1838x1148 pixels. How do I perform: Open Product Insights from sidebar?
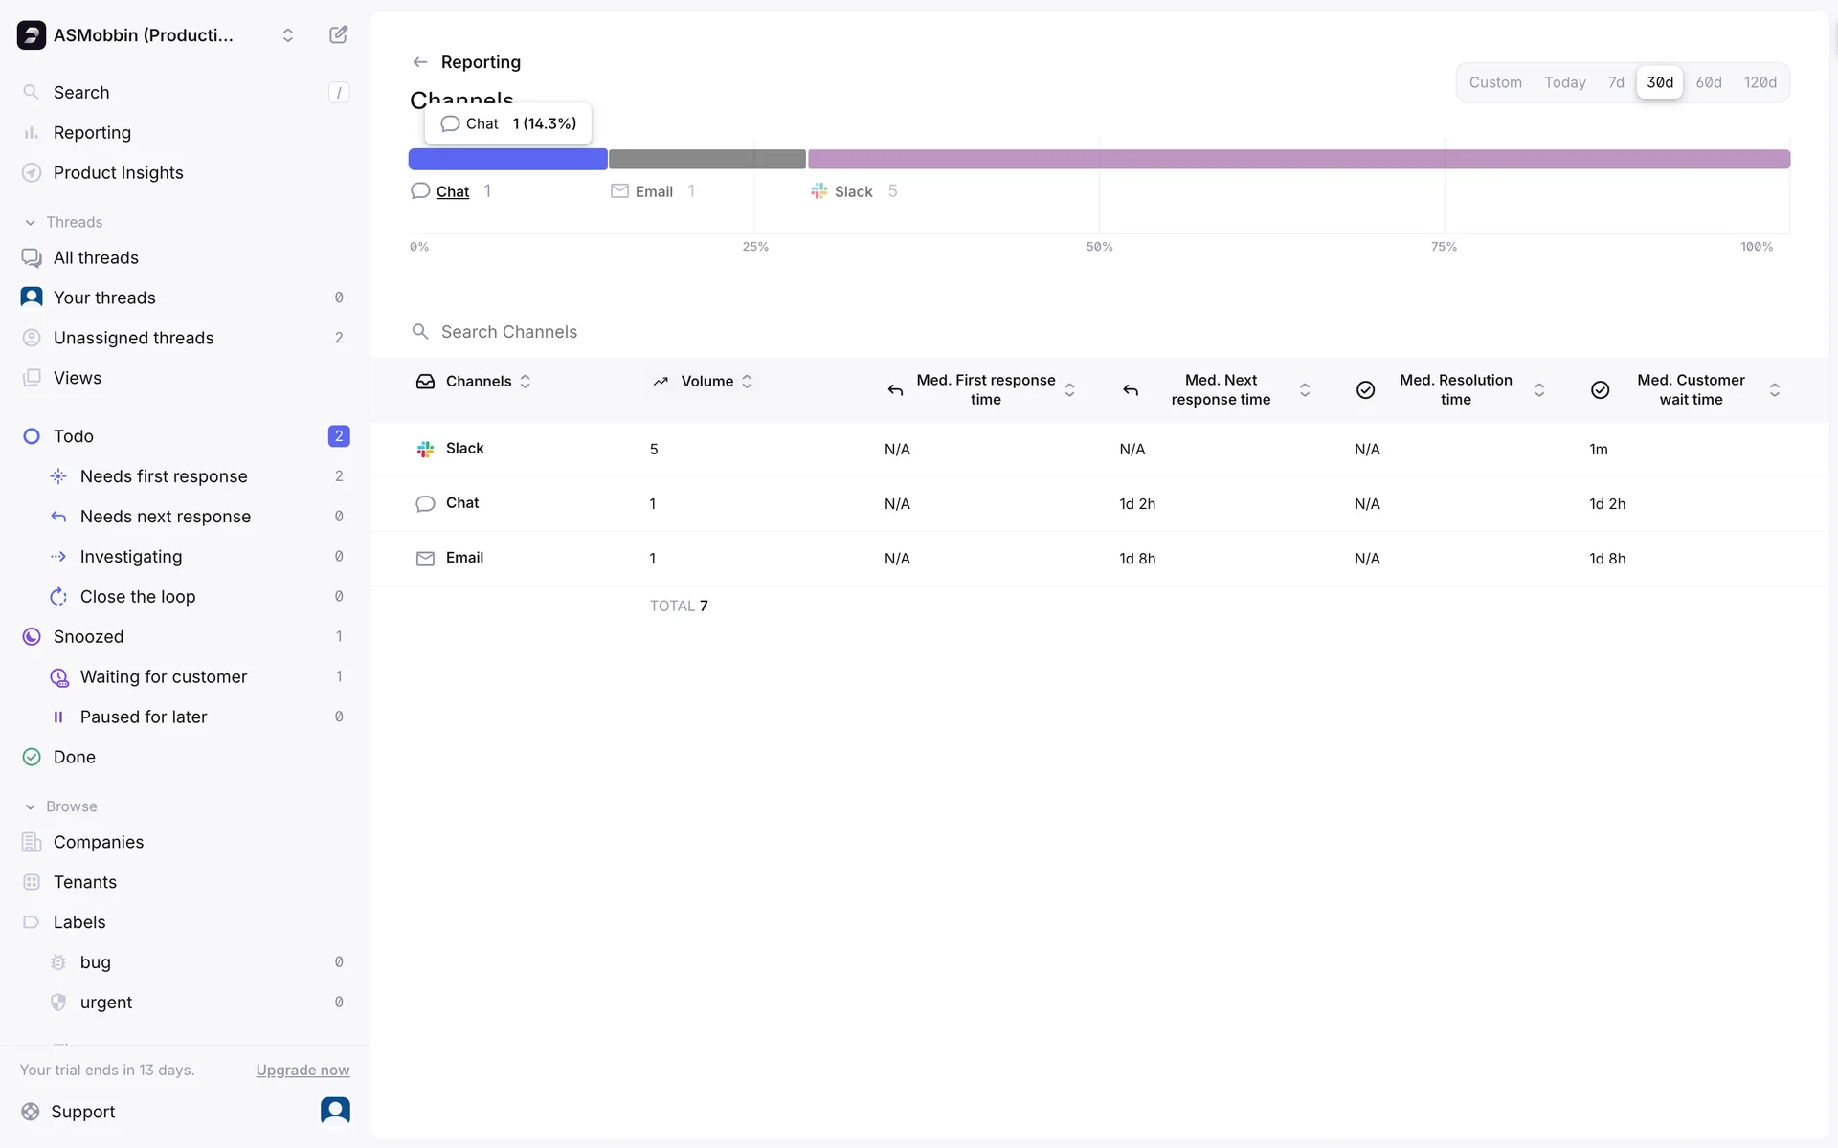(118, 172)
